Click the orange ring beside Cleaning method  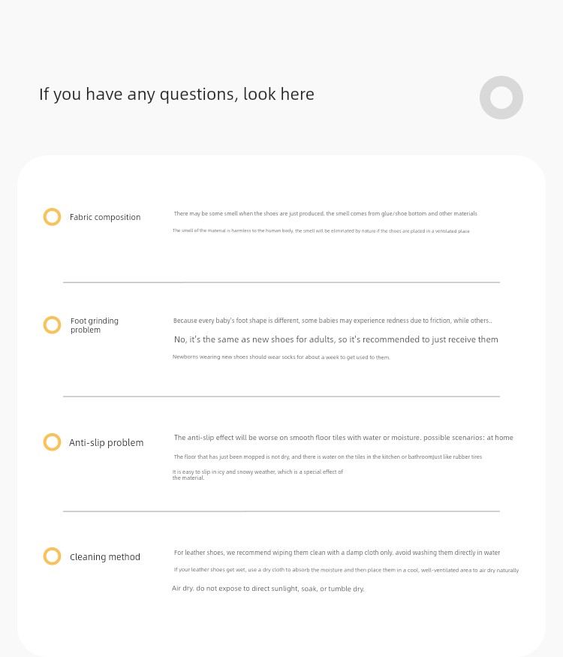click(x=52, y=556)
